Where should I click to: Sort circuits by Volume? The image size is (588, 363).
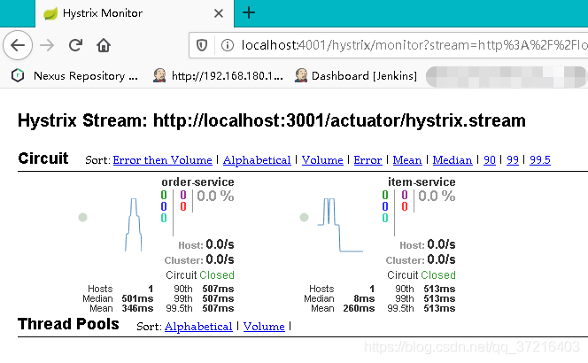coord(322,160)
